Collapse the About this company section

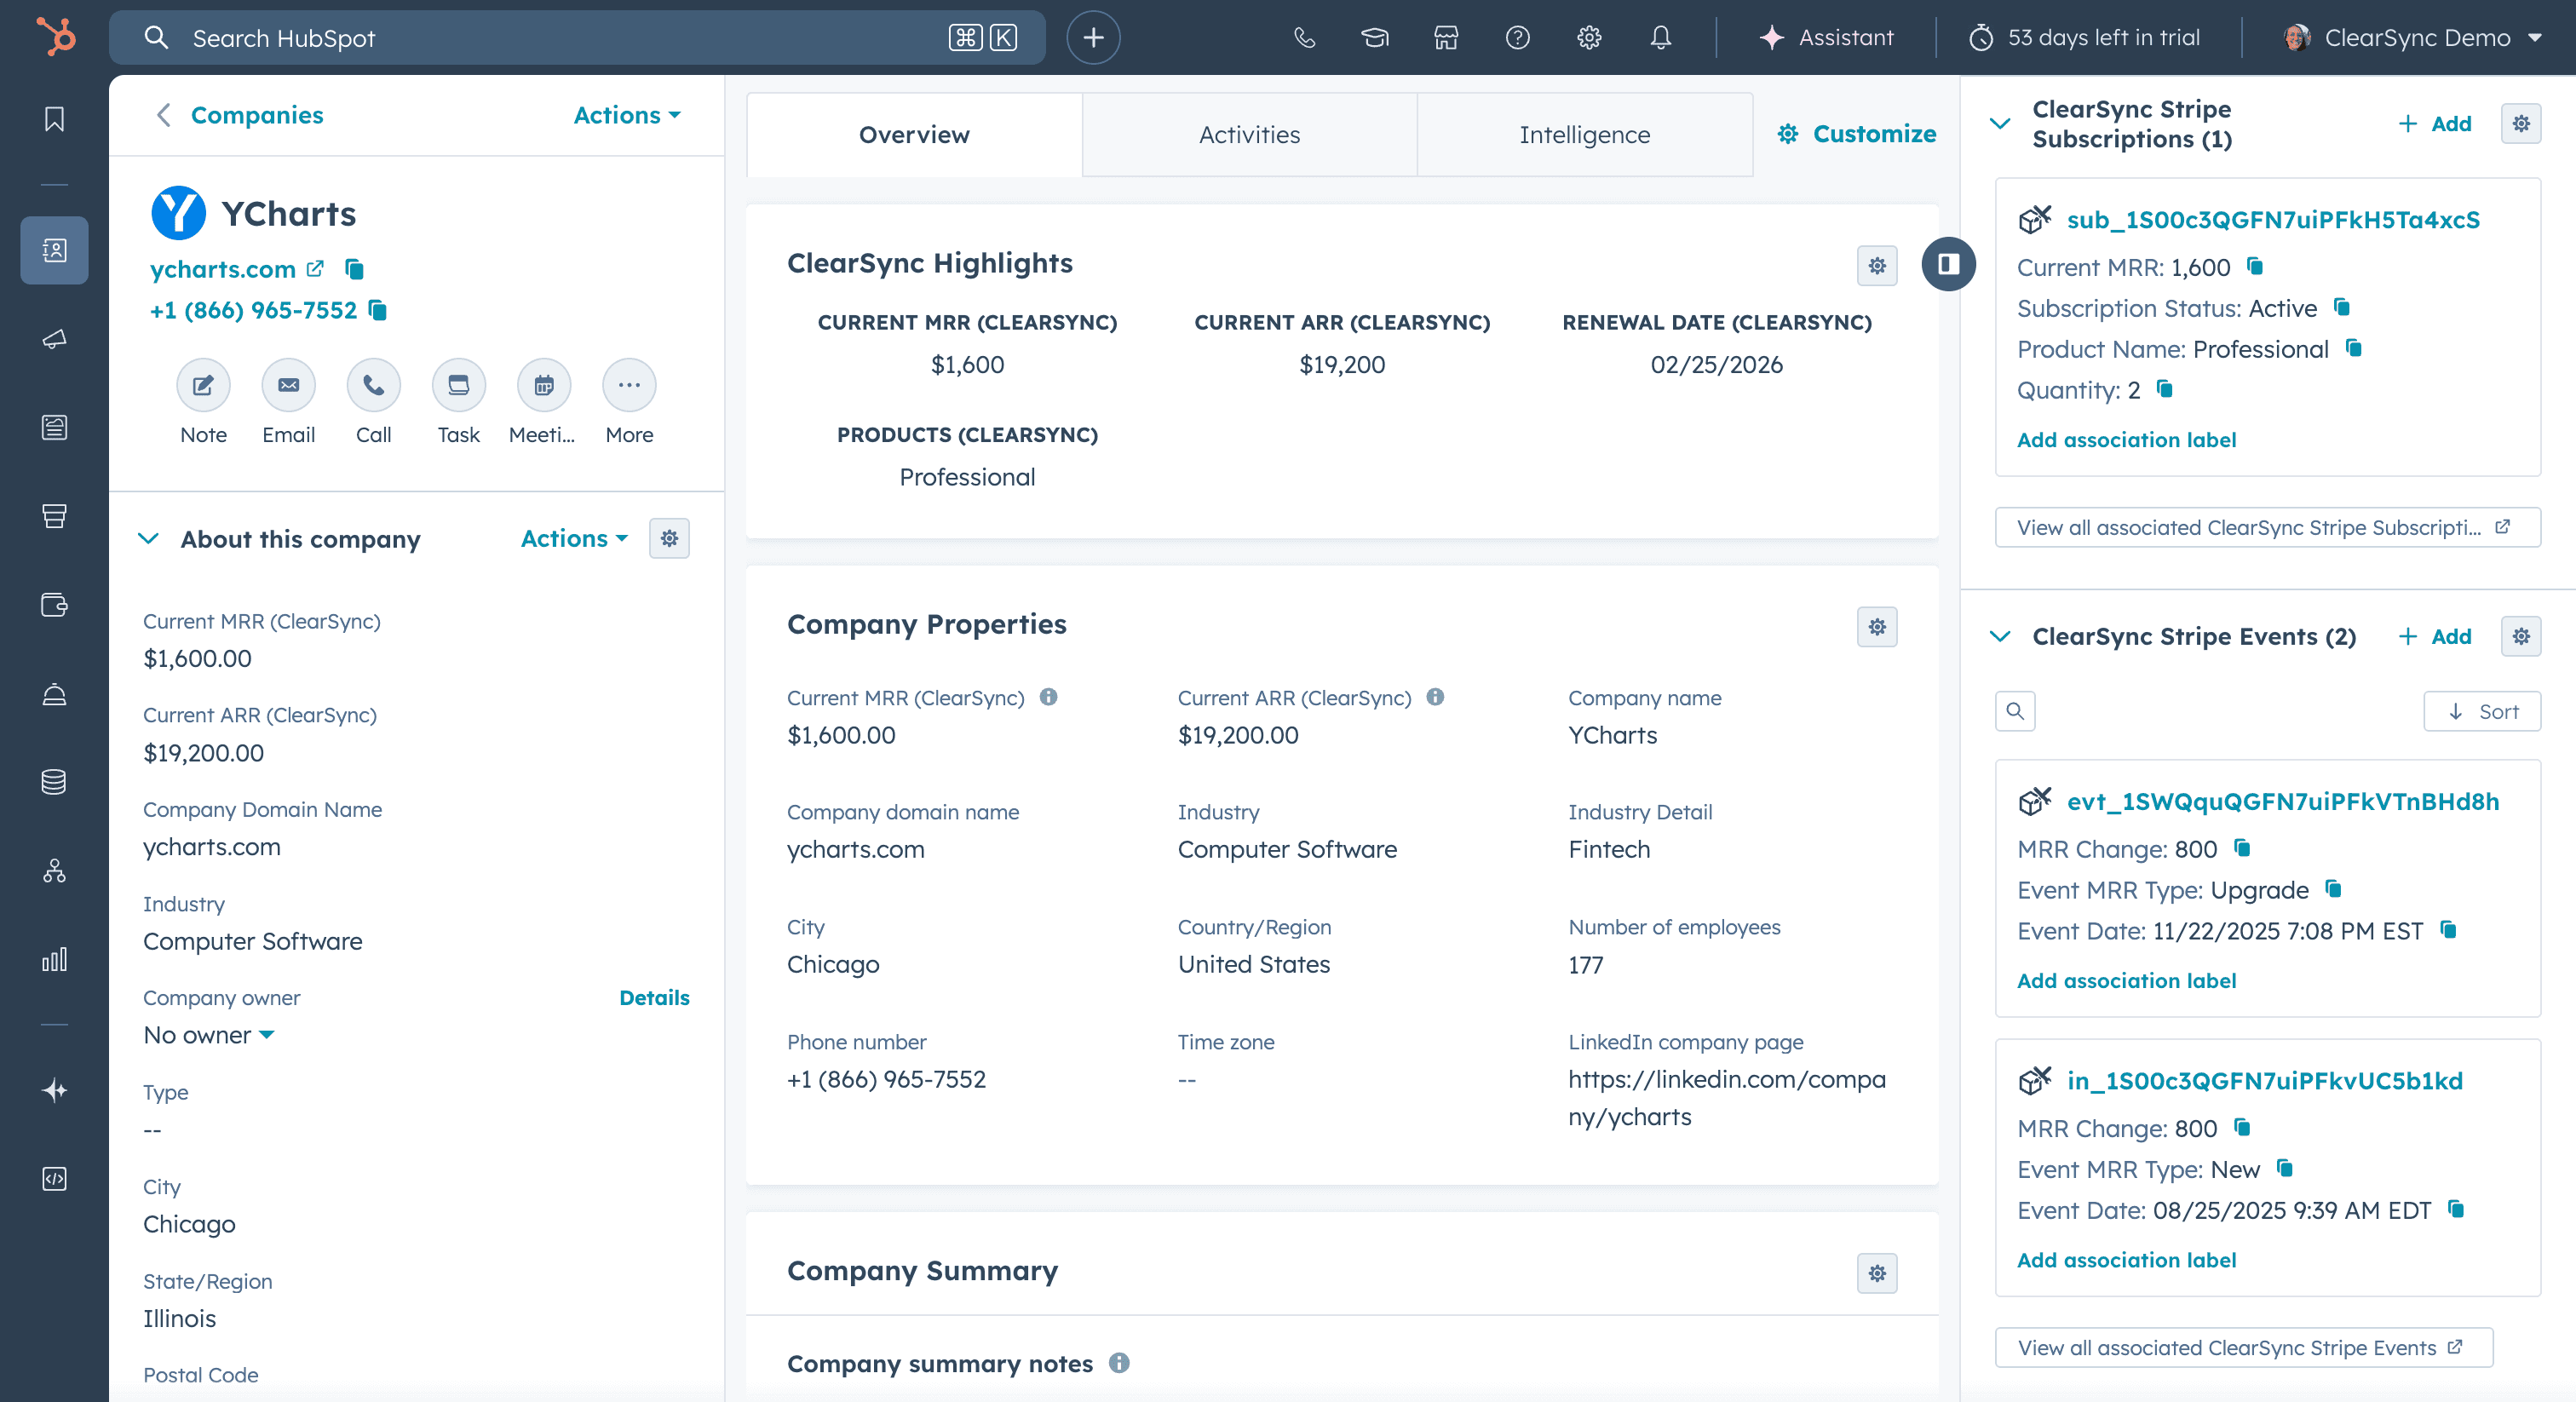pos(148,539)
